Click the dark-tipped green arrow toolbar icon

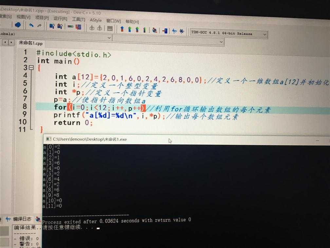pos(145,30)
